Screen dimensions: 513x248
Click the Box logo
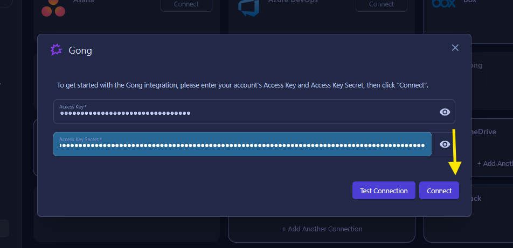pos(443,3)
